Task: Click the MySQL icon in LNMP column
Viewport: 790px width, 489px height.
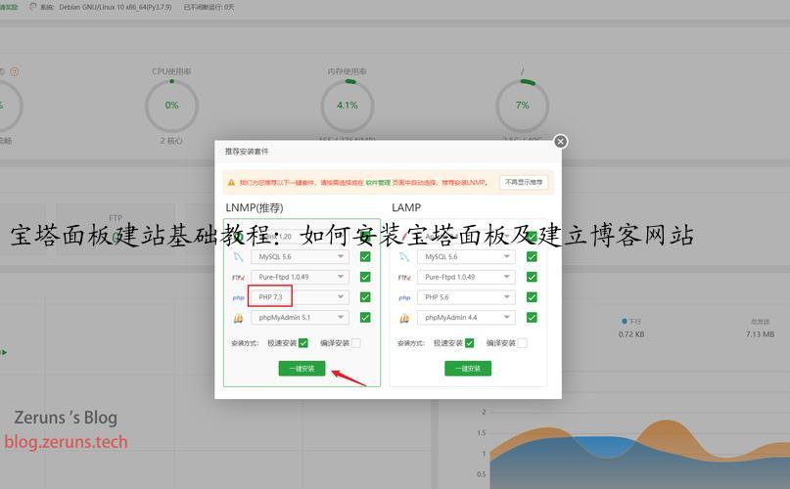Action: tap(238, 257)
